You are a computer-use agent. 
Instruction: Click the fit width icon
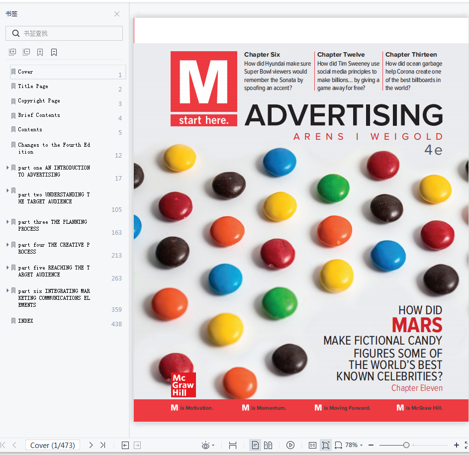click(x=338, y=445)
